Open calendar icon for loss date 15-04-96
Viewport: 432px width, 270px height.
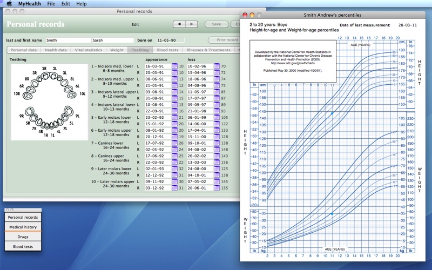[x=217, y=72]
